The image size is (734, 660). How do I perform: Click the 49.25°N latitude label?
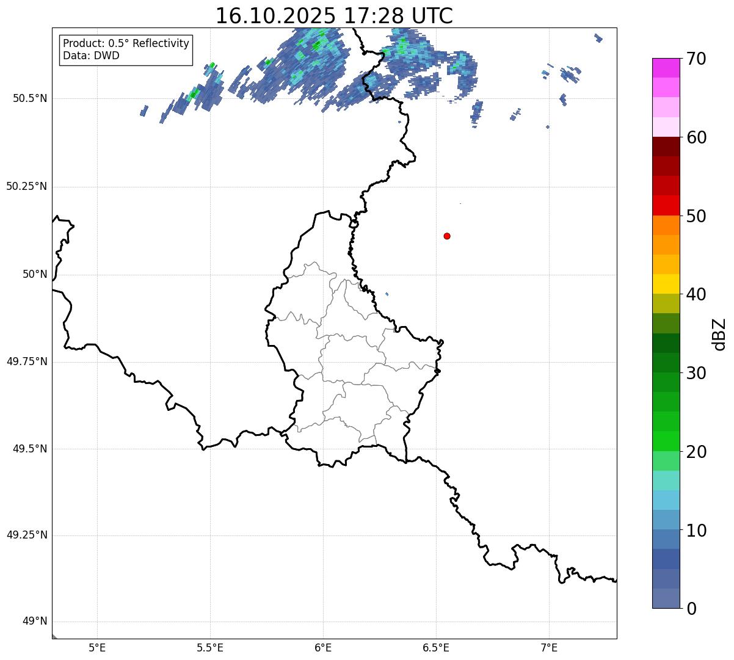coord(26,535)
